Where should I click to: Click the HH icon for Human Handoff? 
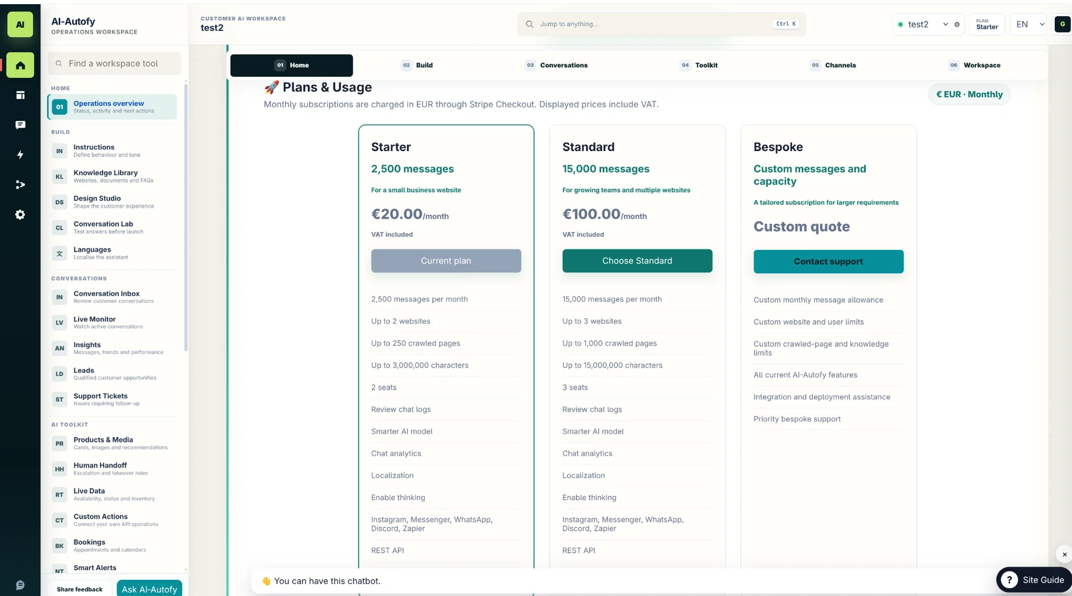60,469
